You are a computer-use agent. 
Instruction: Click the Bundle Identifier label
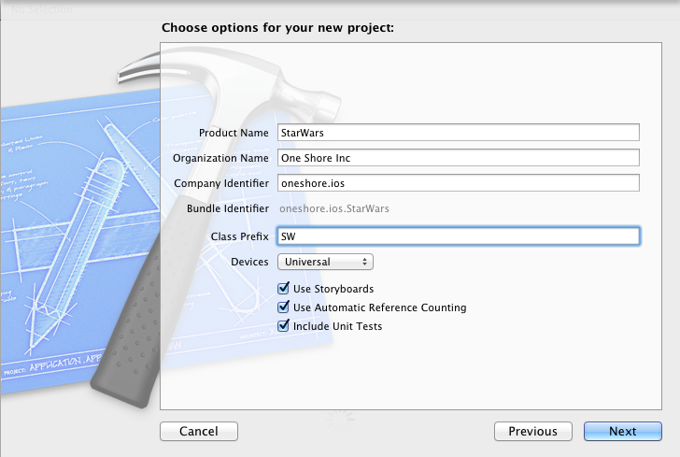point(227,209)
